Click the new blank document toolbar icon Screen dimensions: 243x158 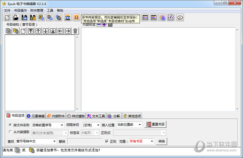pos(7,17)
